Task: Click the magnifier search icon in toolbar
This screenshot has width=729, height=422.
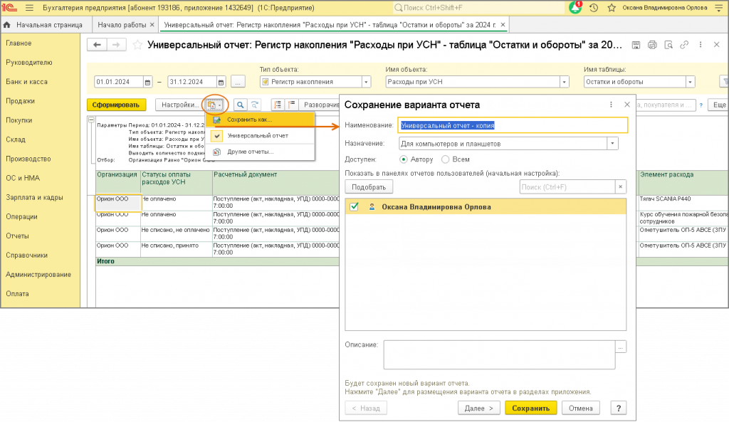Action: coord(241,105)
